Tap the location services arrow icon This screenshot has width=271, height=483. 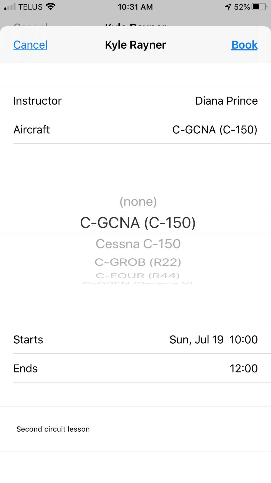tap(228, 7)
